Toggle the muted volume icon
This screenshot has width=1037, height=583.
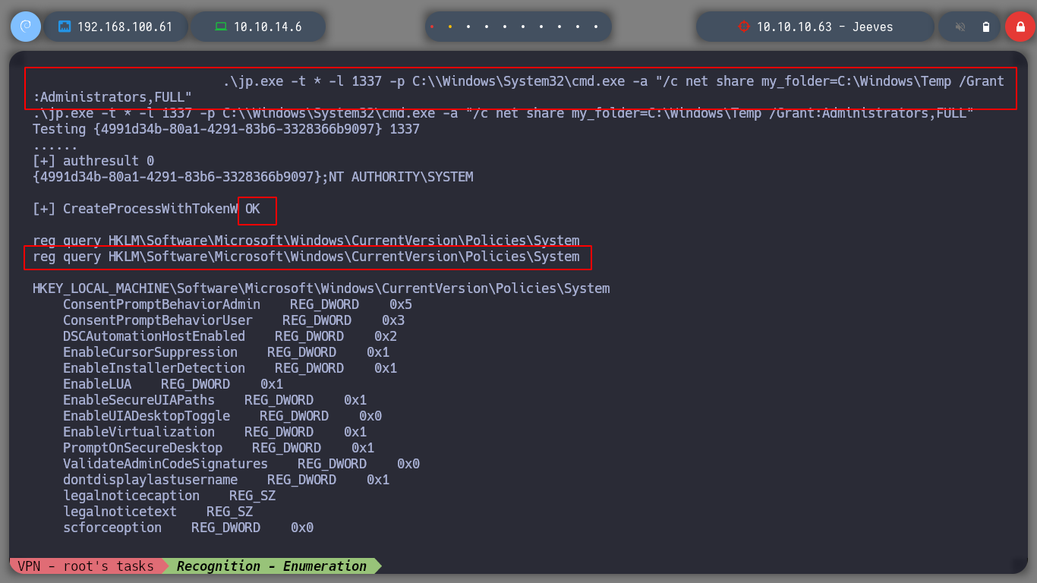tap(960, 27)
